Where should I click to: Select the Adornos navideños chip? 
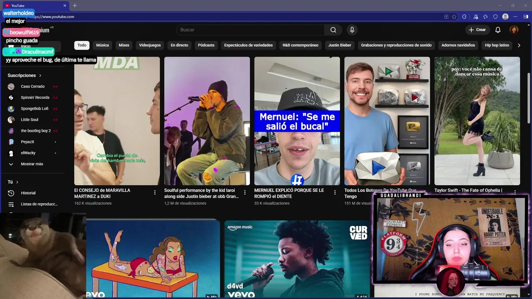point(458,45)
